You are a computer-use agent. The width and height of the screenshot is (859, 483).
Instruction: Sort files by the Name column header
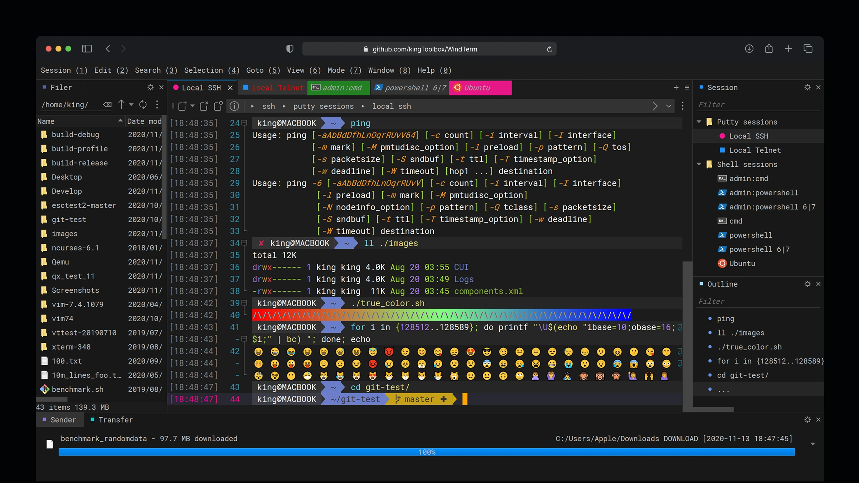pos(80,121)
